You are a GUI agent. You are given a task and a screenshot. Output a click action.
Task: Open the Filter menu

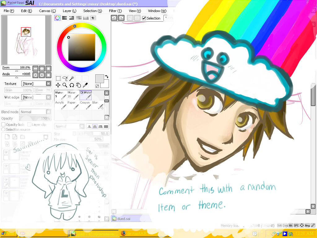(115, 11)
